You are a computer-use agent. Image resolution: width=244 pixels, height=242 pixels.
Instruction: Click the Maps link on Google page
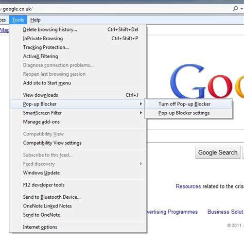click(x=5, y=30)
